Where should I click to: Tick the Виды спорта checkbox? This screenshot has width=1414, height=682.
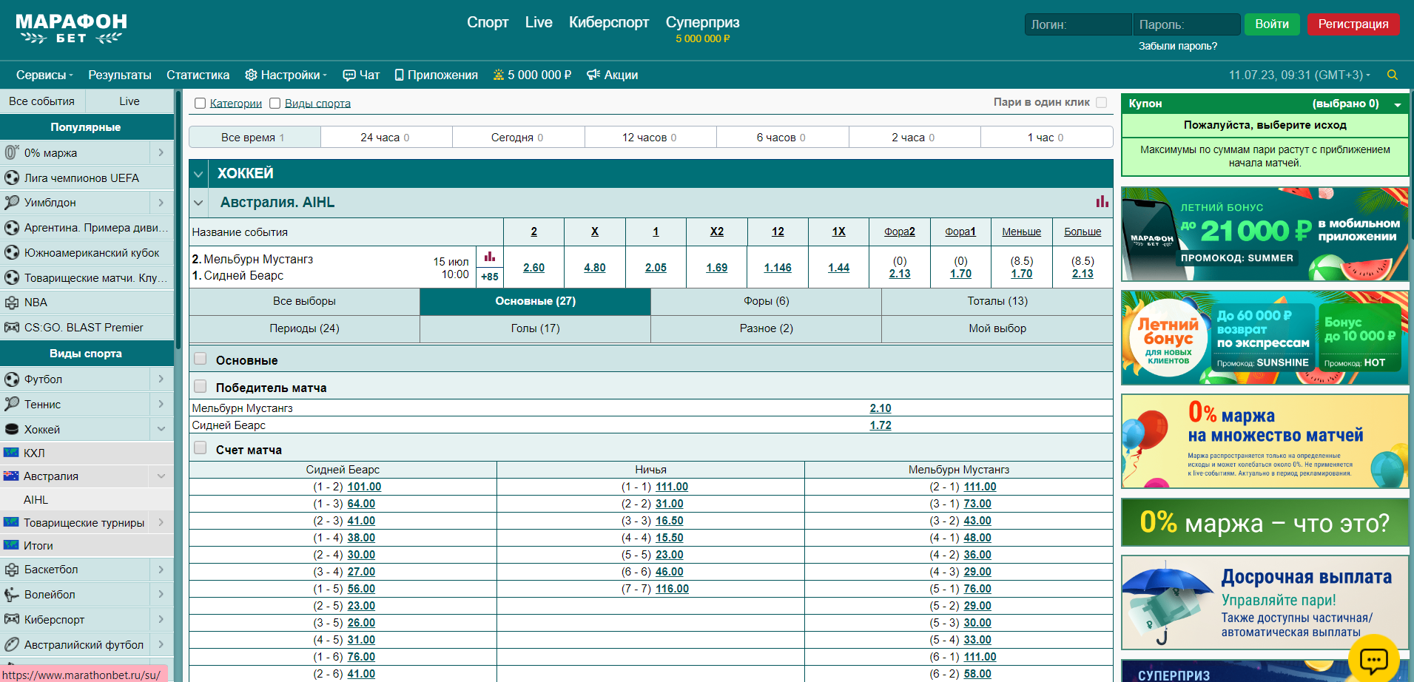tap(275, 104)
